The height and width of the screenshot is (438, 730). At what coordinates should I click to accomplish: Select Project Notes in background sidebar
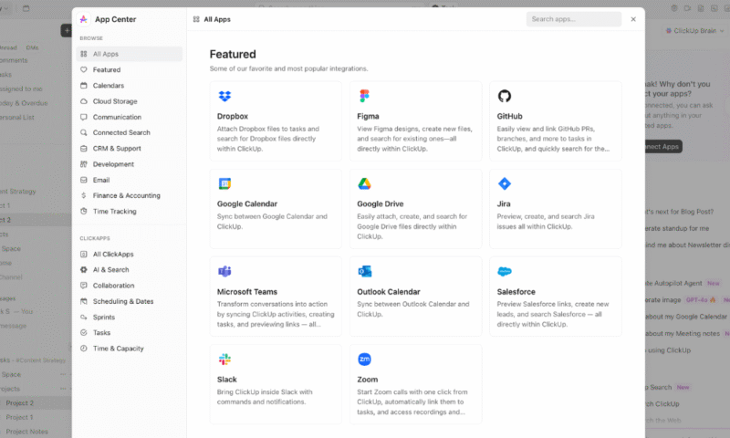[x=27, y=432]
